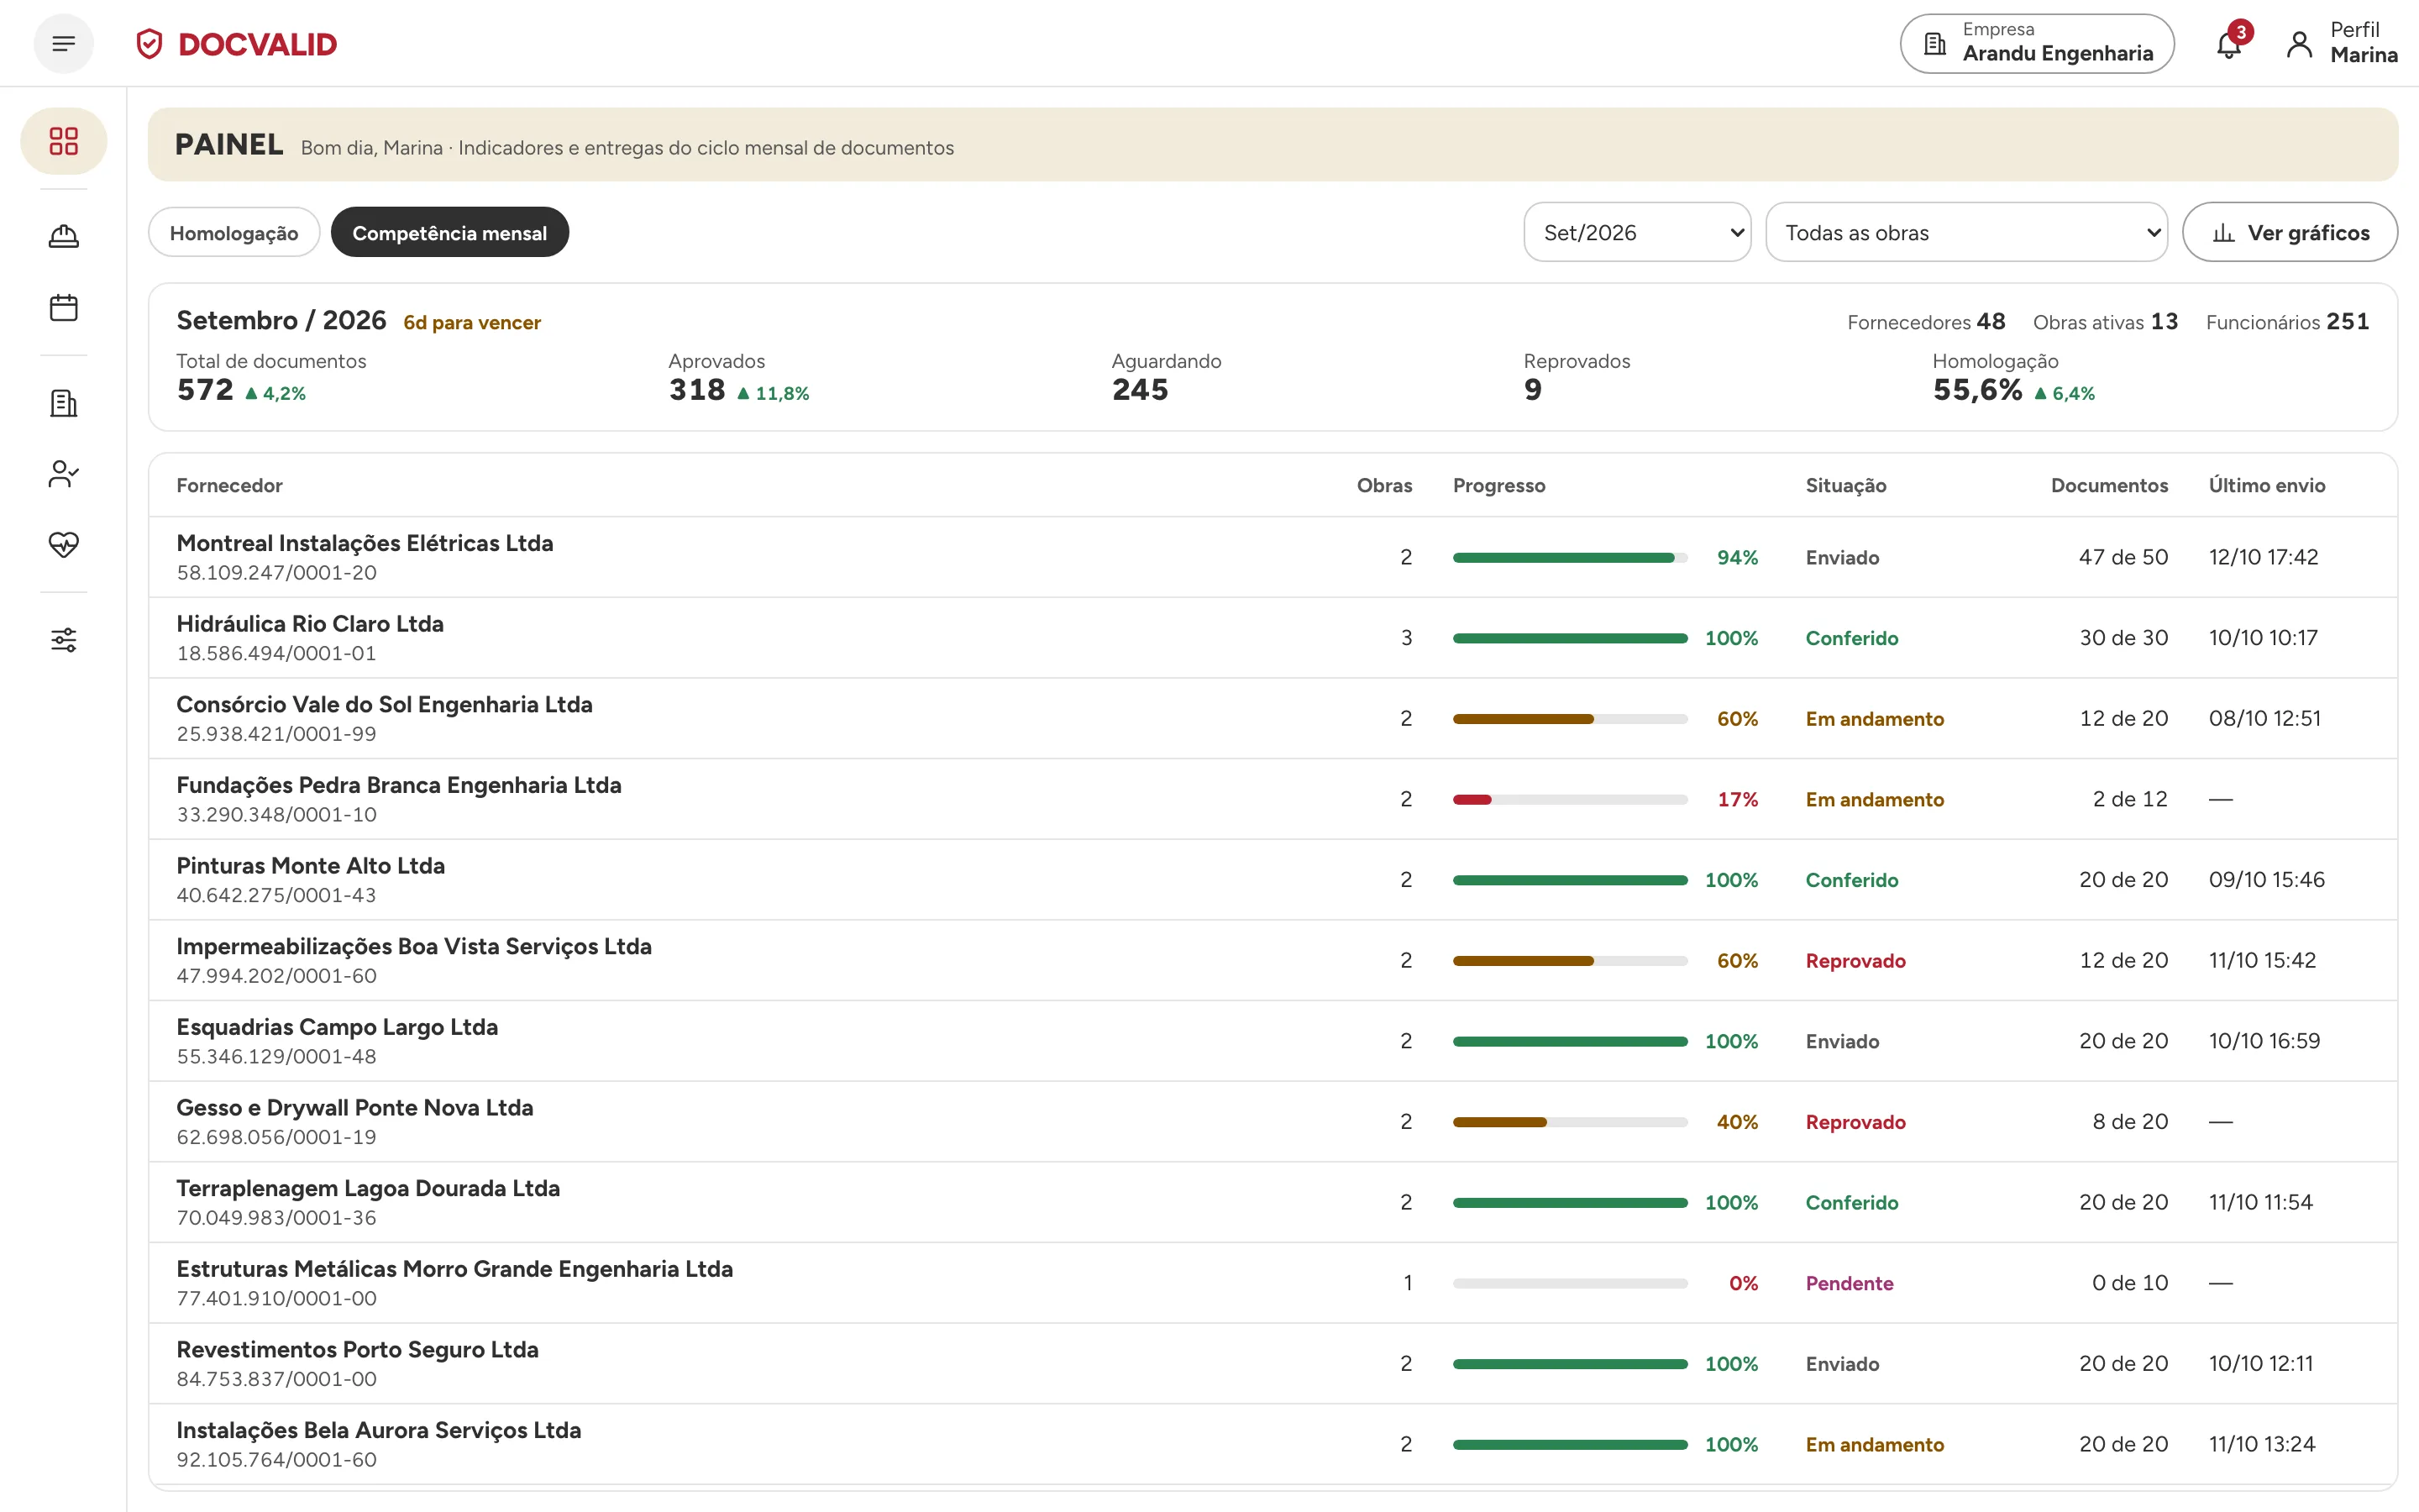Click the Montreal 94% progress bar
2419x1512 pixels.
pyautogui.click(x=1571, y=558)
